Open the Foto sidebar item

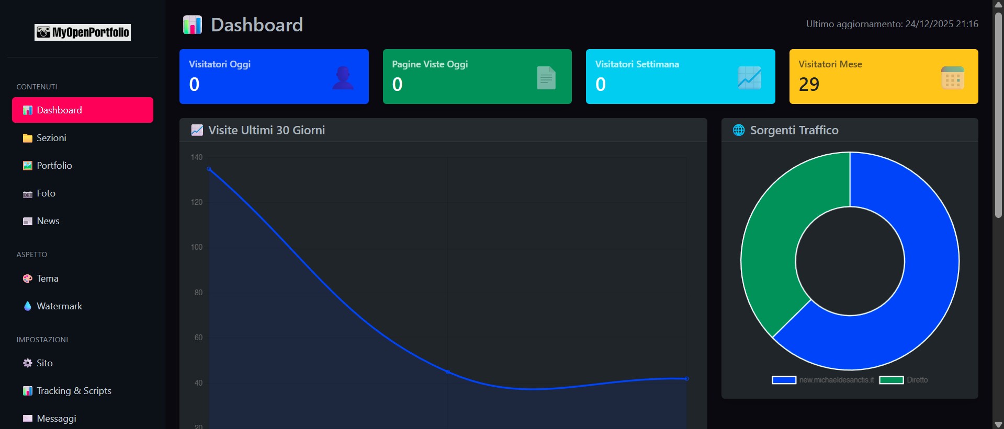[x=83, y=193]
